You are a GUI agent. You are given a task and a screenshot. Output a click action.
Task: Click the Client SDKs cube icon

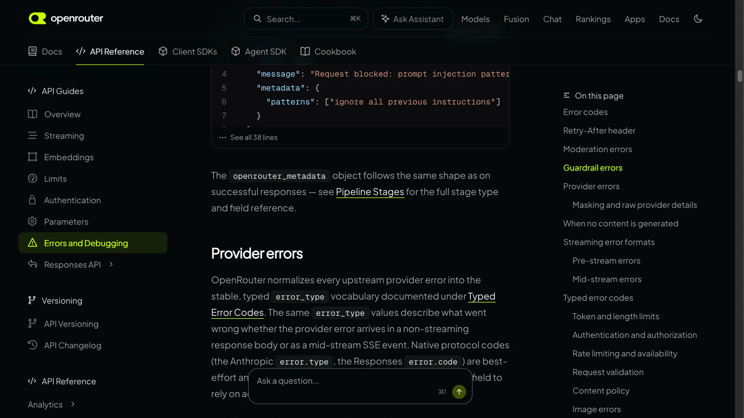[x=163, y=51]
